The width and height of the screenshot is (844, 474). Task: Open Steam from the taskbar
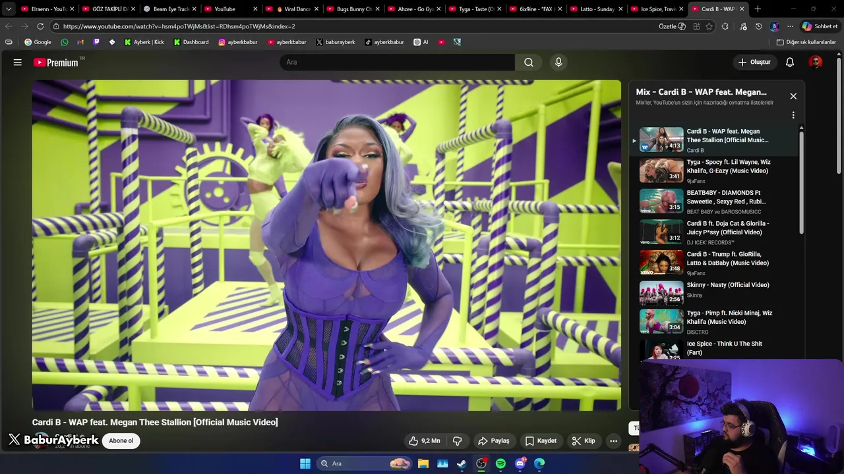tap(462, 463)
